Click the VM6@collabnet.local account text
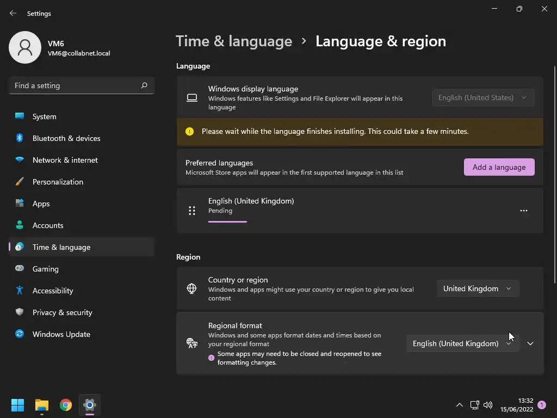Screen dimensions: 557x418 pos(79,53)
